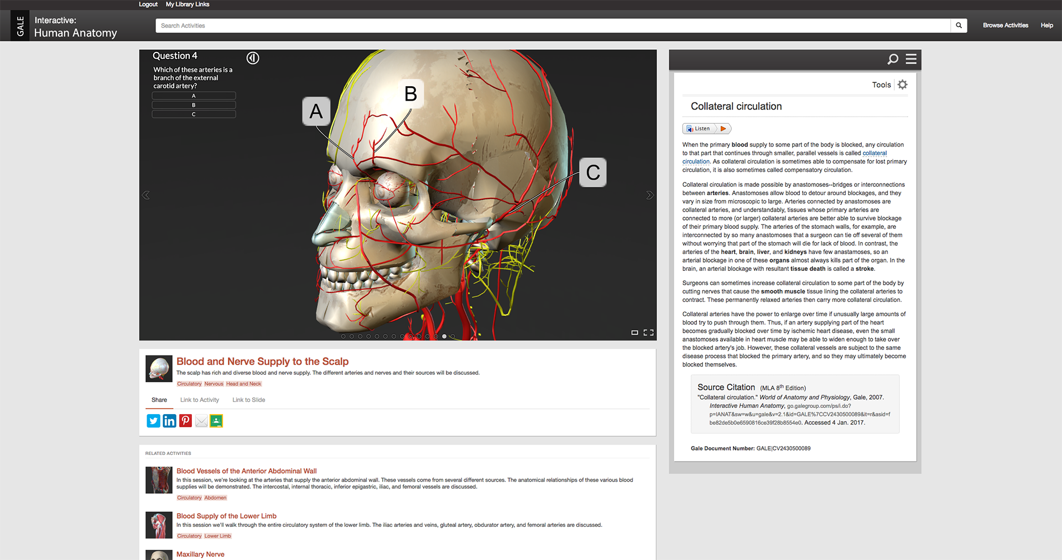Click the highlighted current slide dot
The image size is (1062, 560).
pos(444,336)
